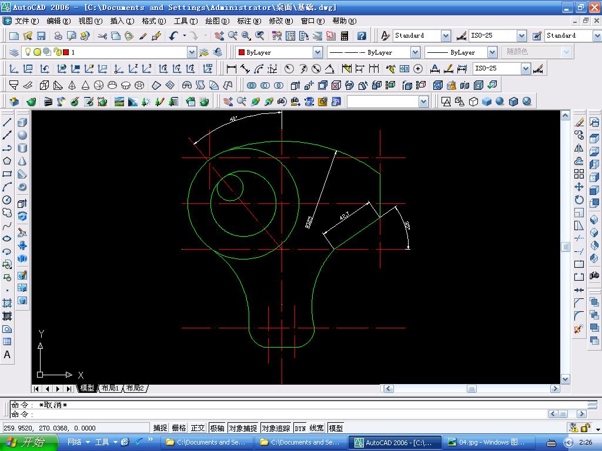
Task: Select the Mirror modify tool
Action: [579, 148]
